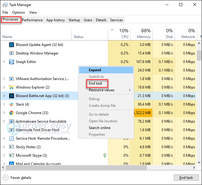Click the Snagit Editor icon

[x=12, y=62]
